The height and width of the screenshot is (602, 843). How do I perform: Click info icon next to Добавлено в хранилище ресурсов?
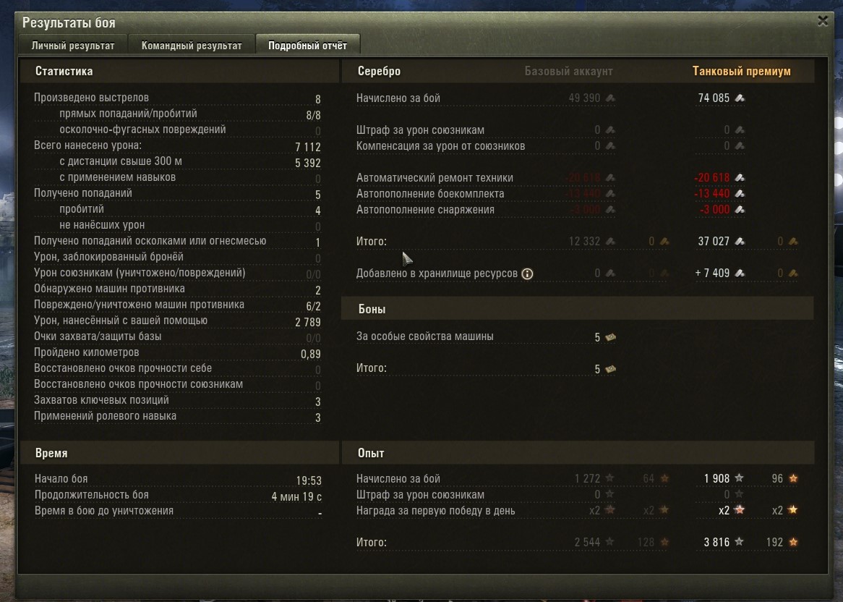point(527,274)
